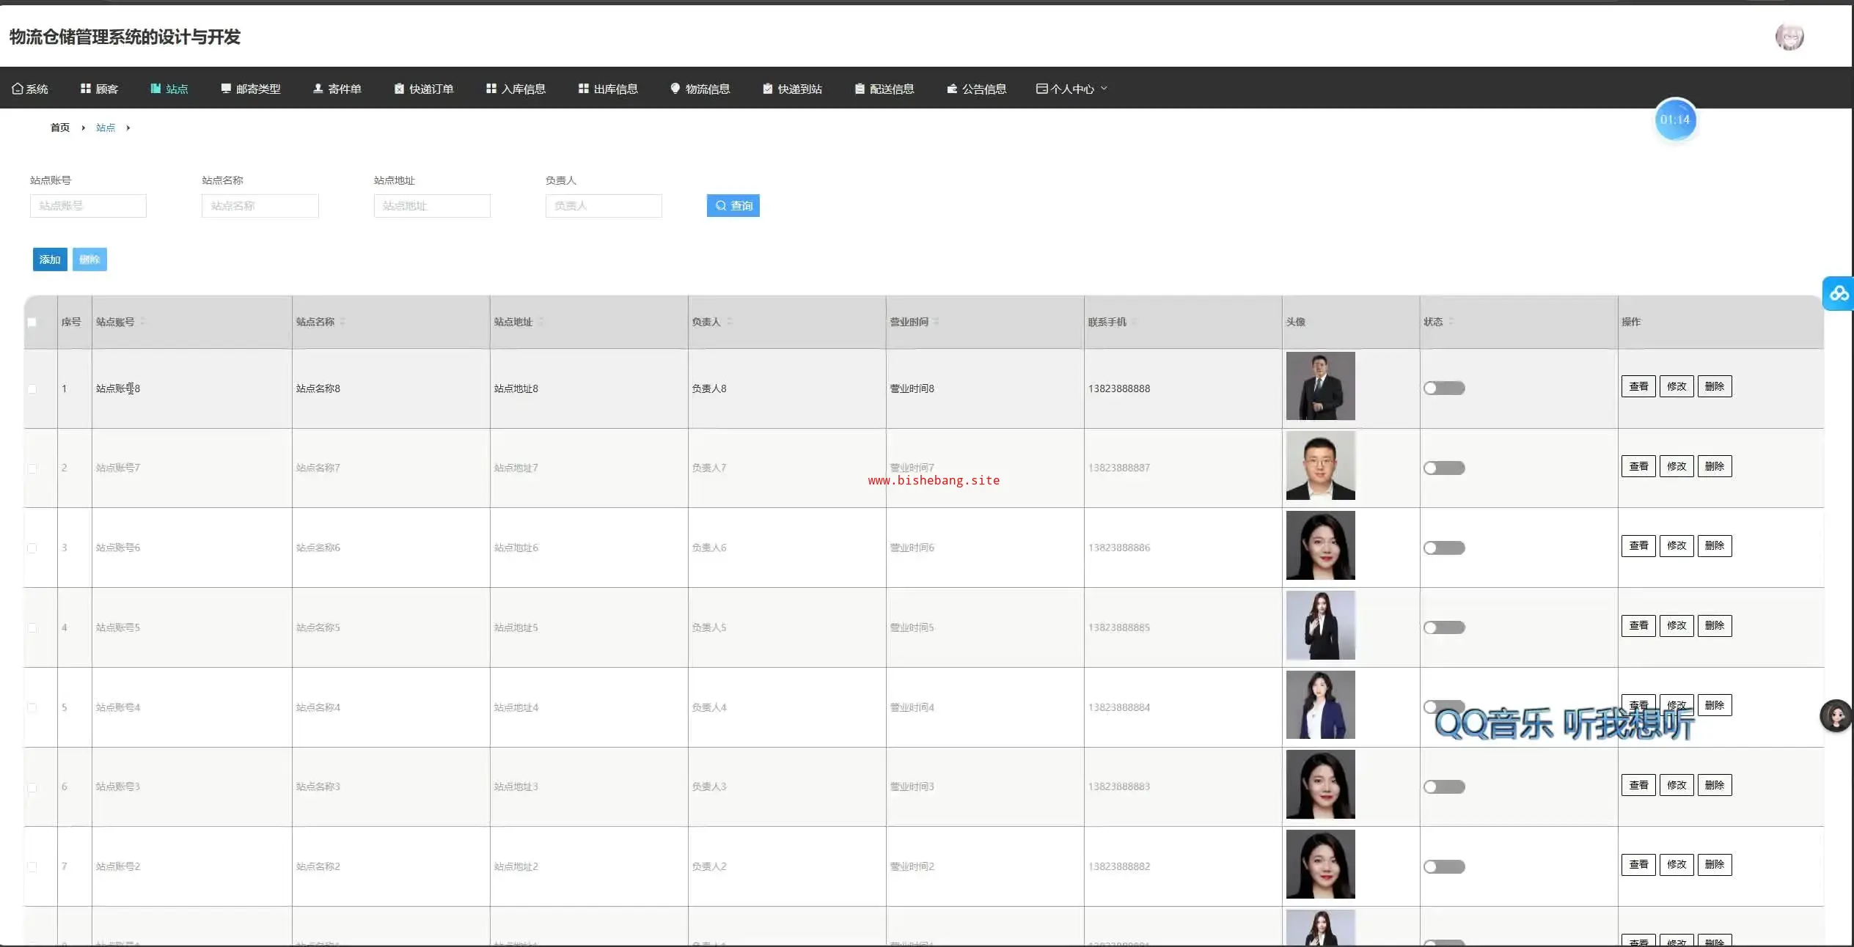
Task: Toggle the status switch for 站点账号8
Action: (1443, 388)
